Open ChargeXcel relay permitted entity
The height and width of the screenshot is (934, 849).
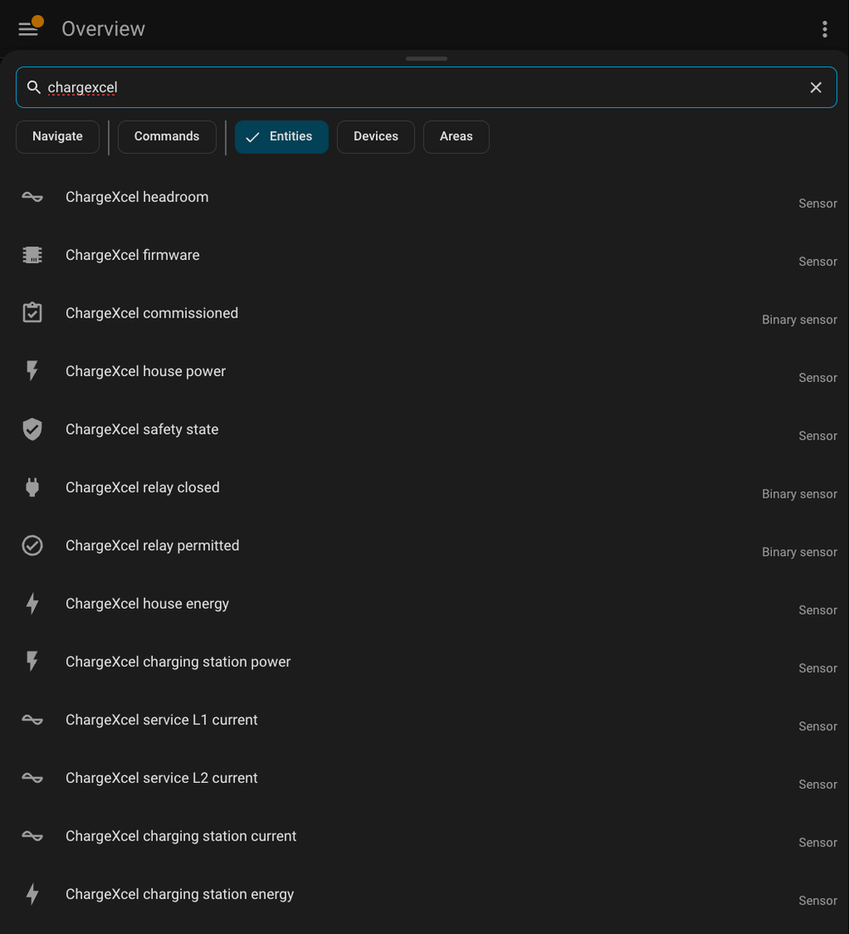426,546
